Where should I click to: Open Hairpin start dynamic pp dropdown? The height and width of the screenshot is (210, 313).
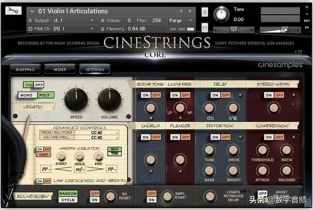pyautogui.click(x=45, y=169)
